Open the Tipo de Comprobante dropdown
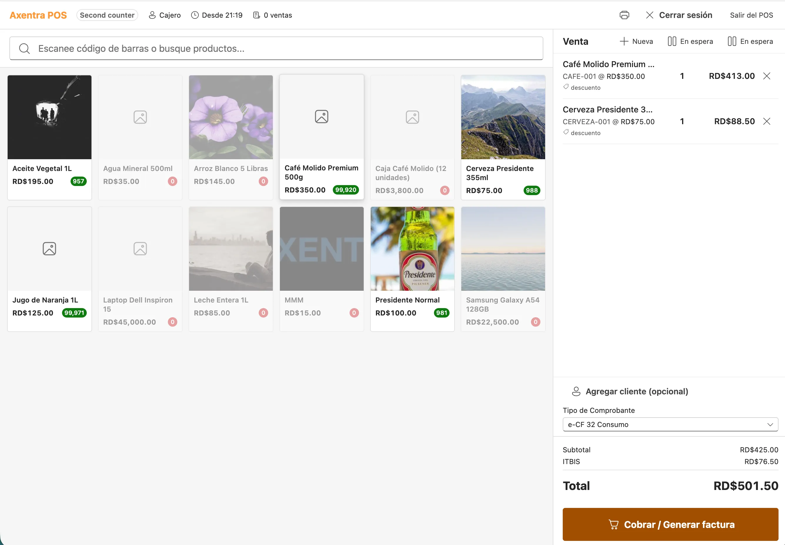Screen dimensions: 785x545 point(670,424)
